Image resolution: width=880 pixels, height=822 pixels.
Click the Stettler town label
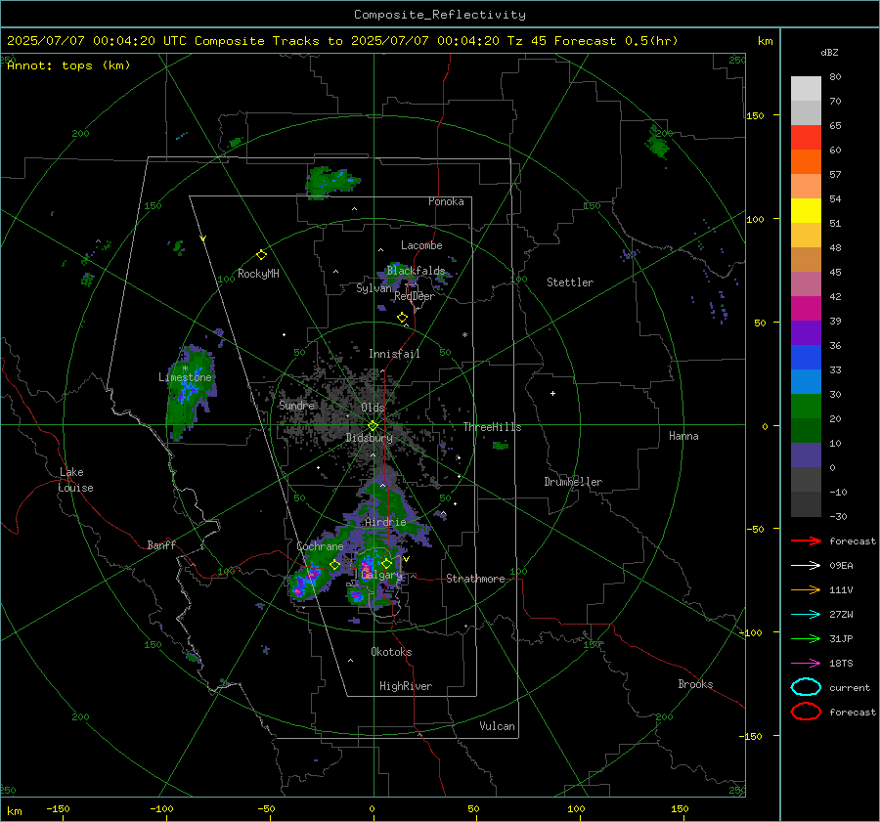(x=570, y=282)
